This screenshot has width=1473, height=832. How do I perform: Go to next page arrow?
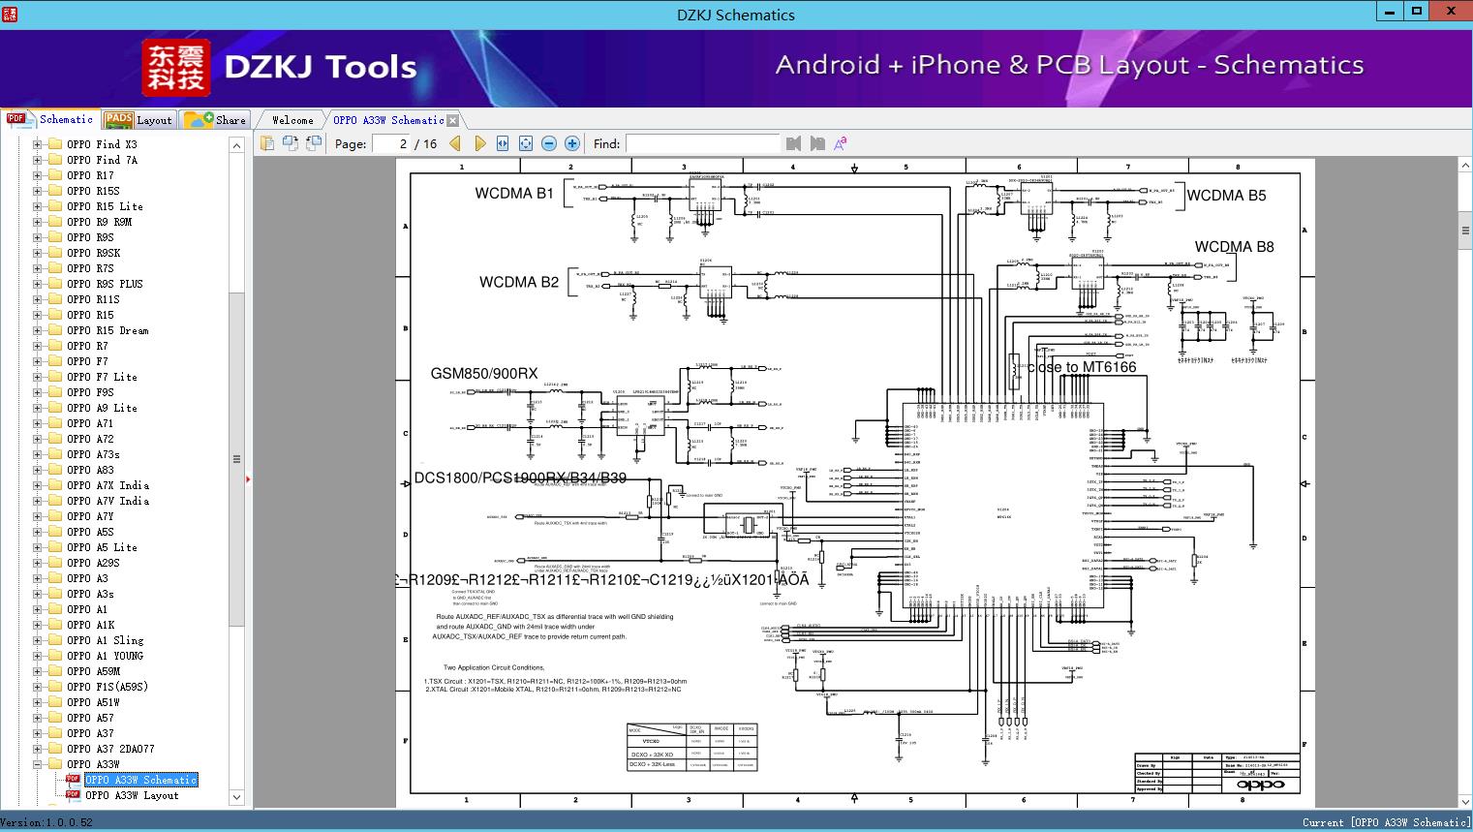click(479, 143)
